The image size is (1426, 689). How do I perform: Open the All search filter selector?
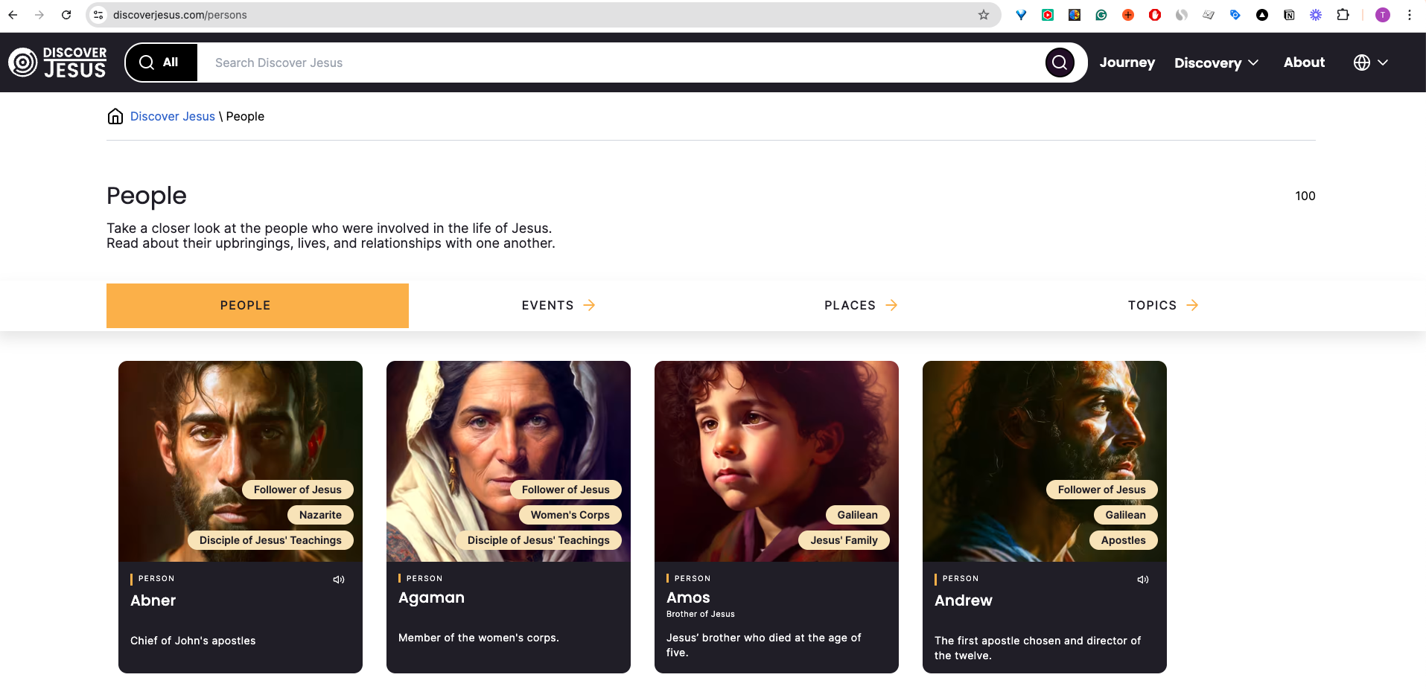coord(162,63)
